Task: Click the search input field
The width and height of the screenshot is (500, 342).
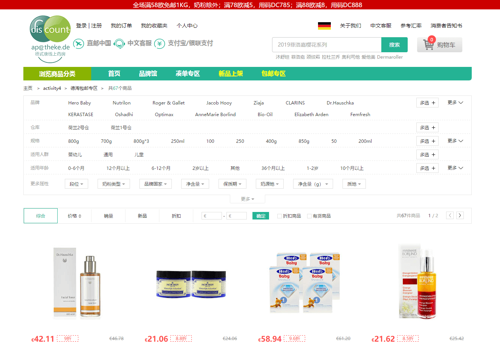Action: point(327,45)
